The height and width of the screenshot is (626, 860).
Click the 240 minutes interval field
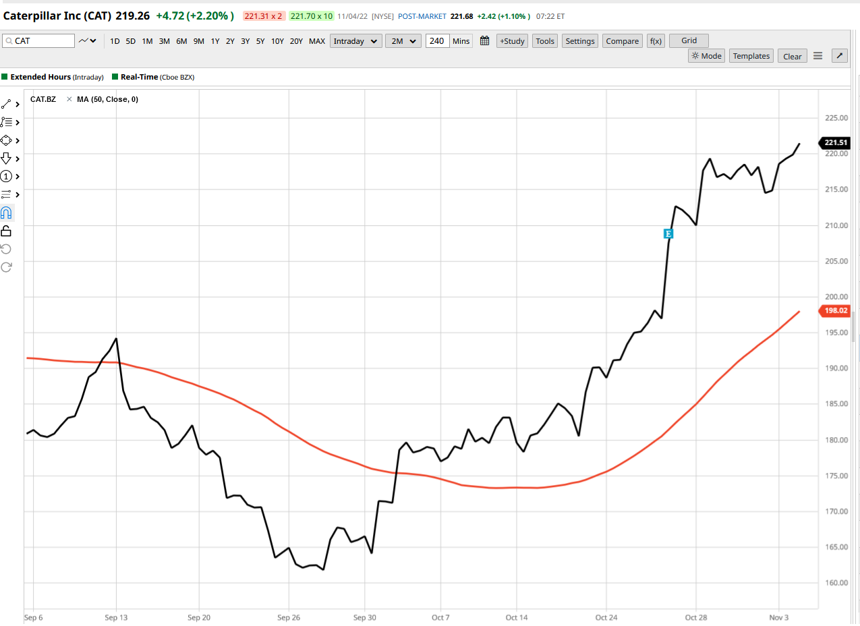tap(437, 41)
